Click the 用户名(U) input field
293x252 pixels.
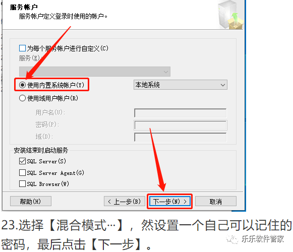pos(181,113)
